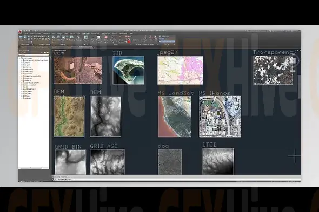Select the colored DEM terrain image
This screenshot has height=212, width=319.
[69, 117]
